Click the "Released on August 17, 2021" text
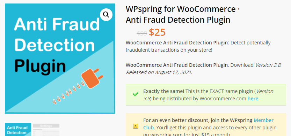 click(x=159, y=72)
